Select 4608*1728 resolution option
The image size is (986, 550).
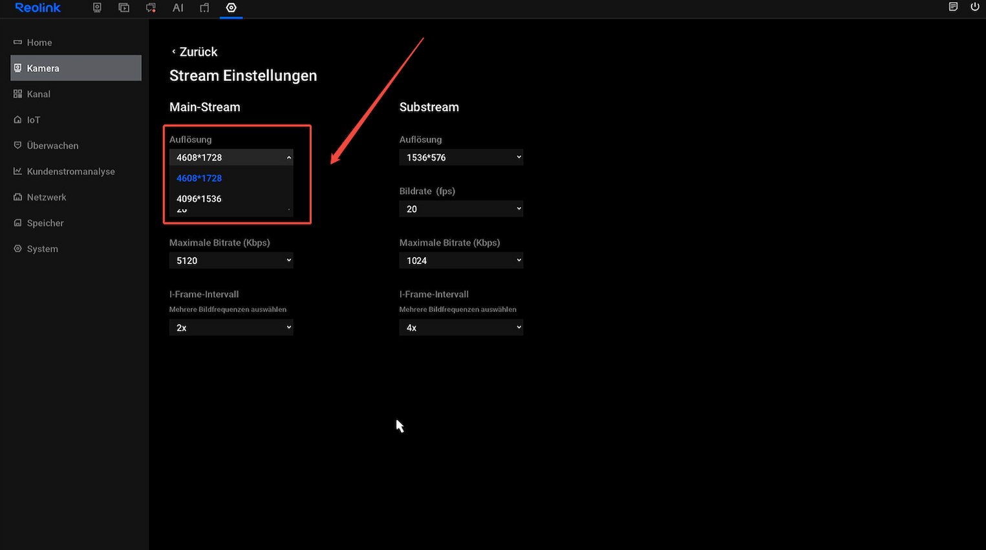(231, 178)
